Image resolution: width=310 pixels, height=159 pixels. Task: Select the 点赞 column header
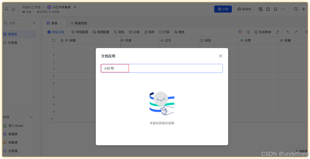click(259, 40)
